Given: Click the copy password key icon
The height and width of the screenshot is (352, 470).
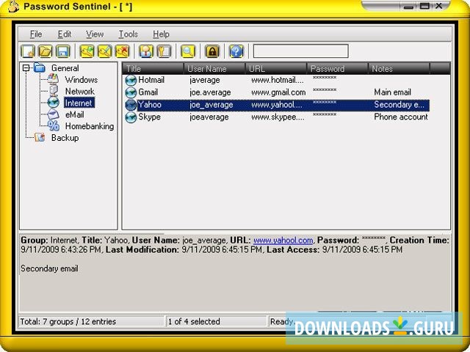Looking at the screenshot, I should click(x=164, y=51).
